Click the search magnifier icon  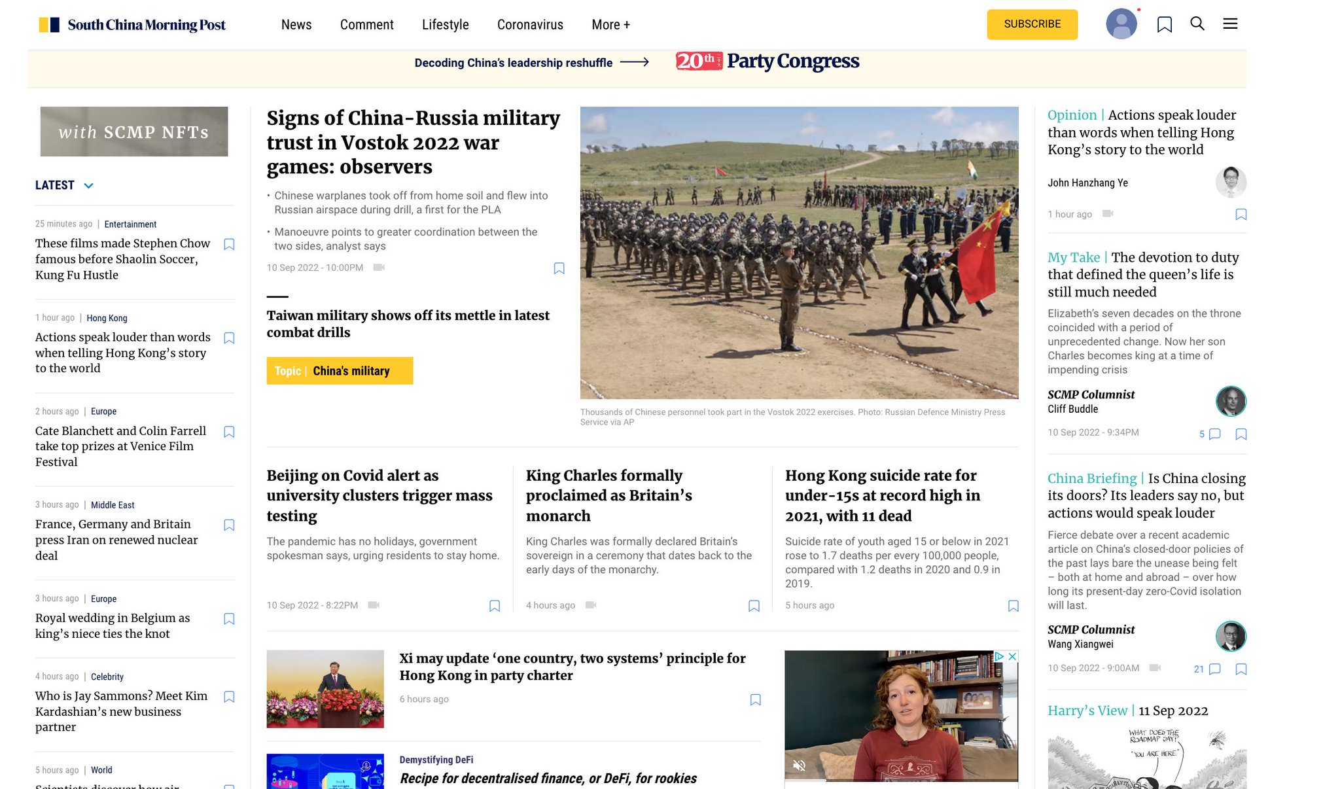pos(1197,24)
